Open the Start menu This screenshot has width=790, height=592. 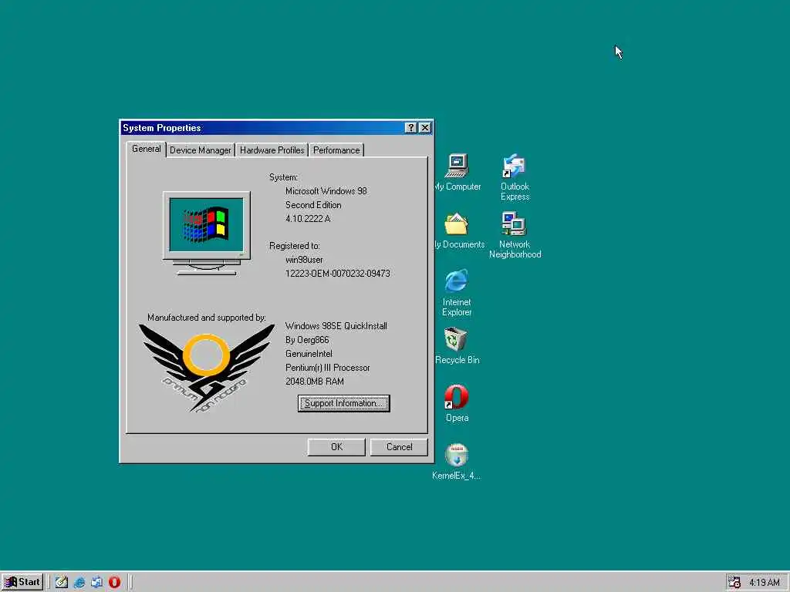coord(22,582)
